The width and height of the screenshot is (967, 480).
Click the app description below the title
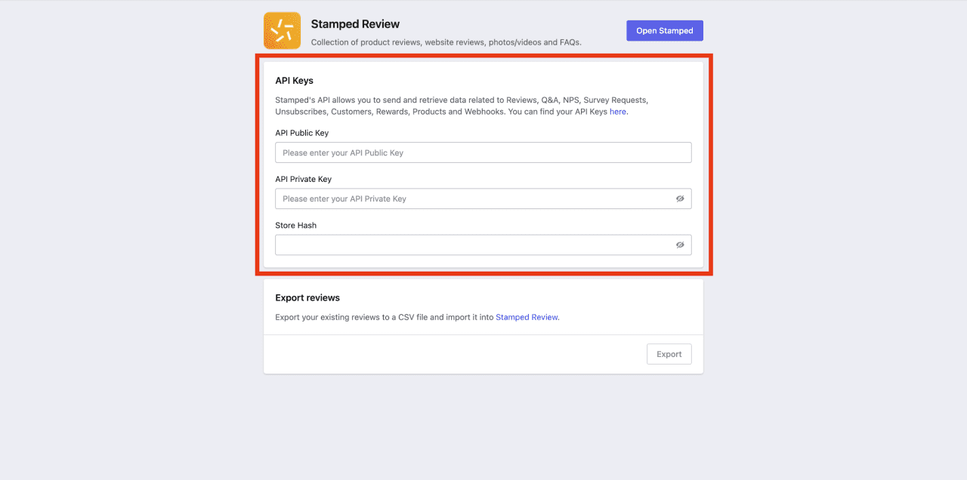pyautogui.click(x=446, y=42)
